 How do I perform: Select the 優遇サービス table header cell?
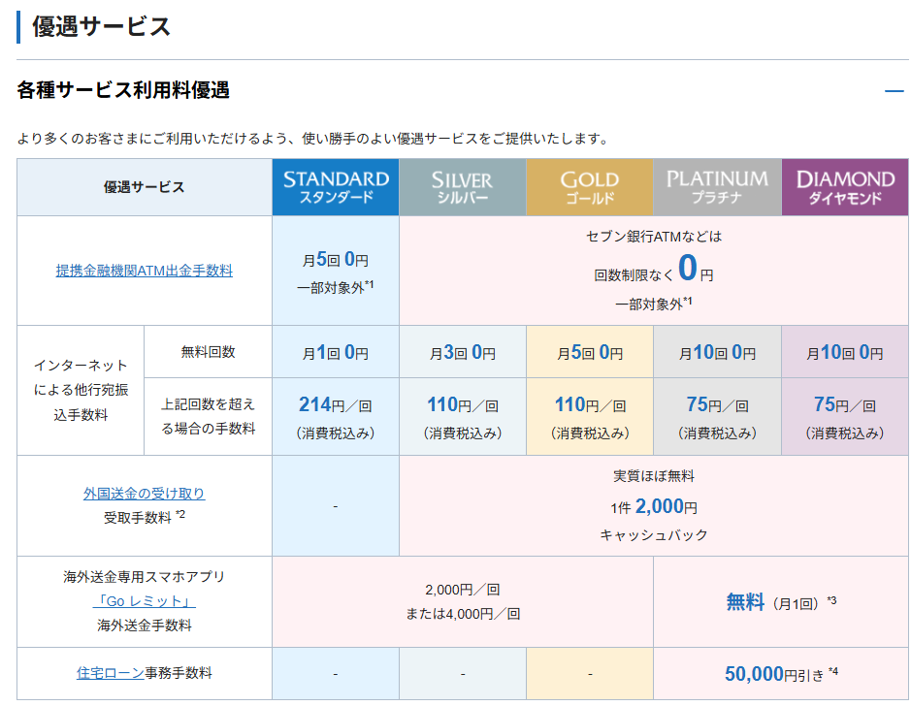tap(144, 187)
